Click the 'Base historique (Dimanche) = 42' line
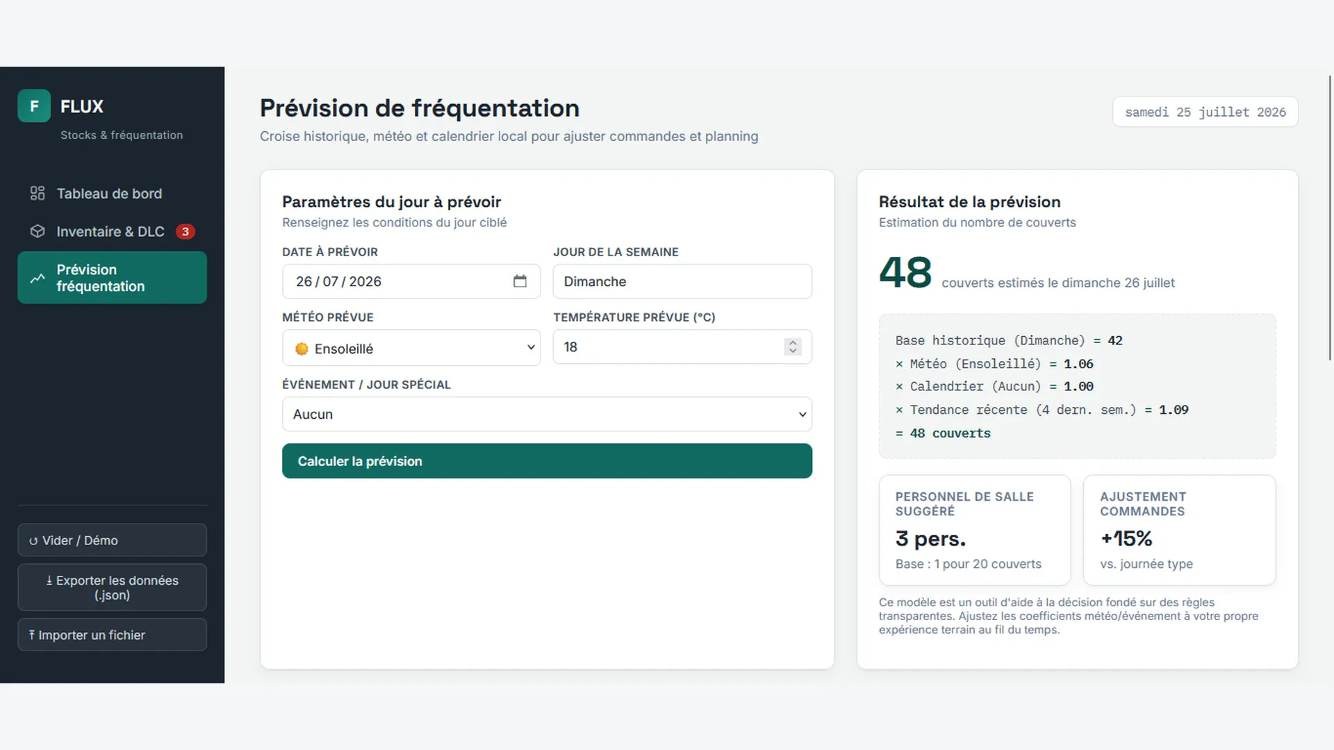Screen dimensions: 1334x750 pos(1009,340)
